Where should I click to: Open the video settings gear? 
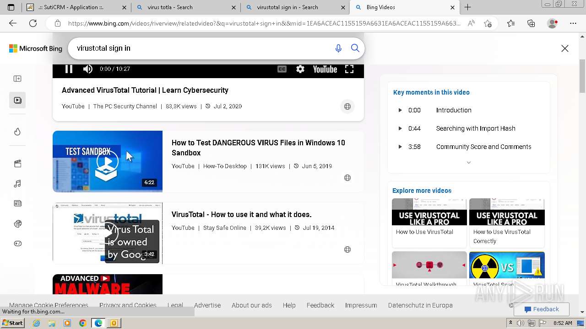click(x=300, y=69)
